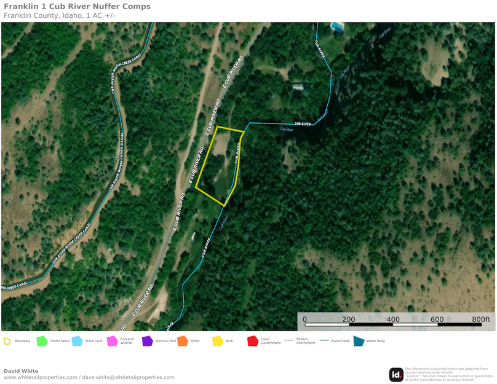
Task: Click the blue-roofed building at the top of the map
Action: tap(337, 27)
